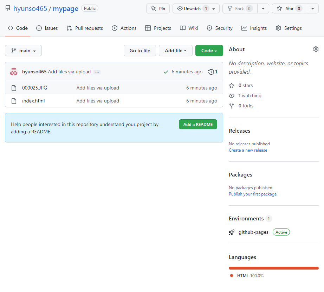Open the Security tab

click(x=220, y=28)
